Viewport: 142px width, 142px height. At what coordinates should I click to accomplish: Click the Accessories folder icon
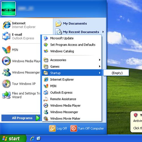click(x=46, y=60)
